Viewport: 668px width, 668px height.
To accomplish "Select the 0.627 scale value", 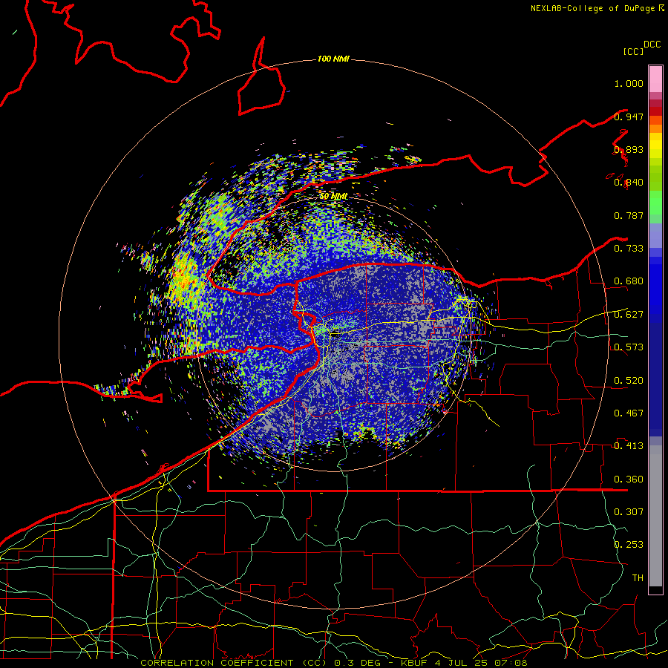I will coord(629,315).
